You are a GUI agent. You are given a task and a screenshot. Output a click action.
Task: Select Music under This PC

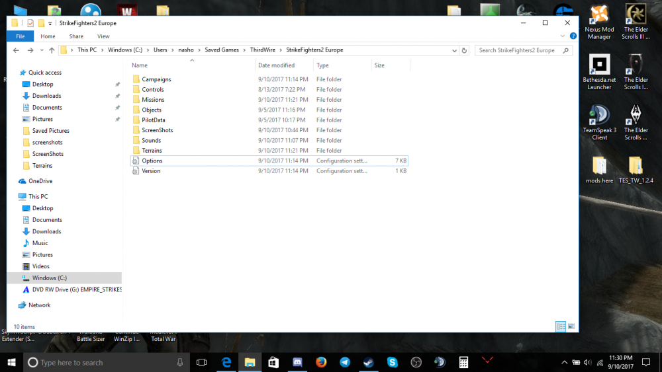pyautogui.click(x=40, y=243)
